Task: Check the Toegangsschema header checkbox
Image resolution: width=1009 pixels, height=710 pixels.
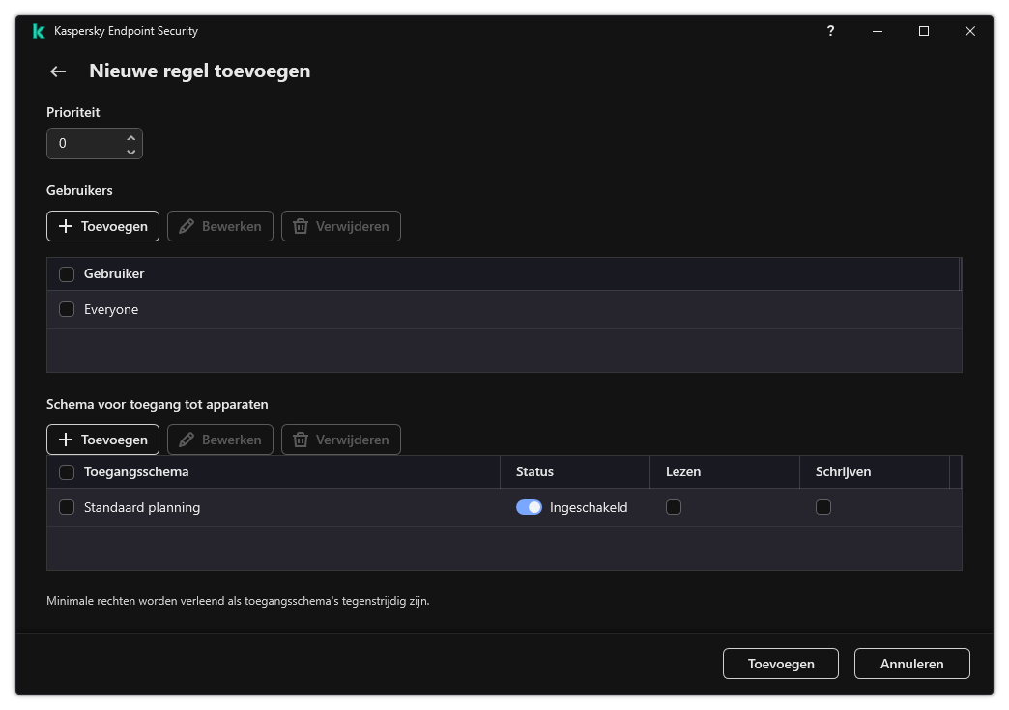Action: coord(67,471)
